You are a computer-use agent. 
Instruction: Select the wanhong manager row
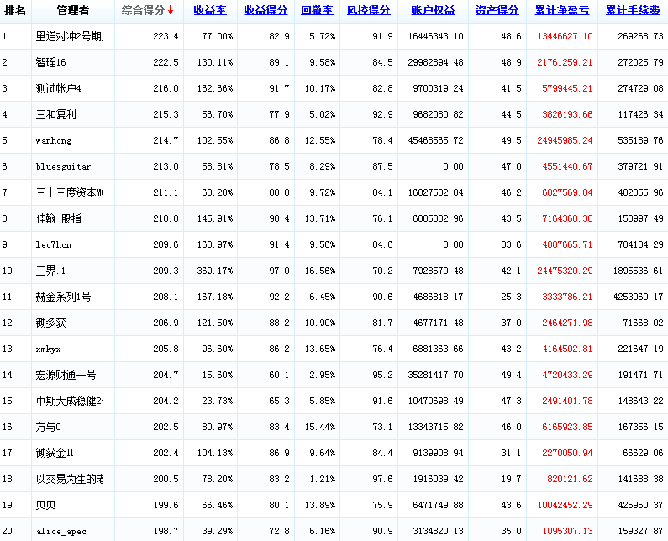(54, 141)
